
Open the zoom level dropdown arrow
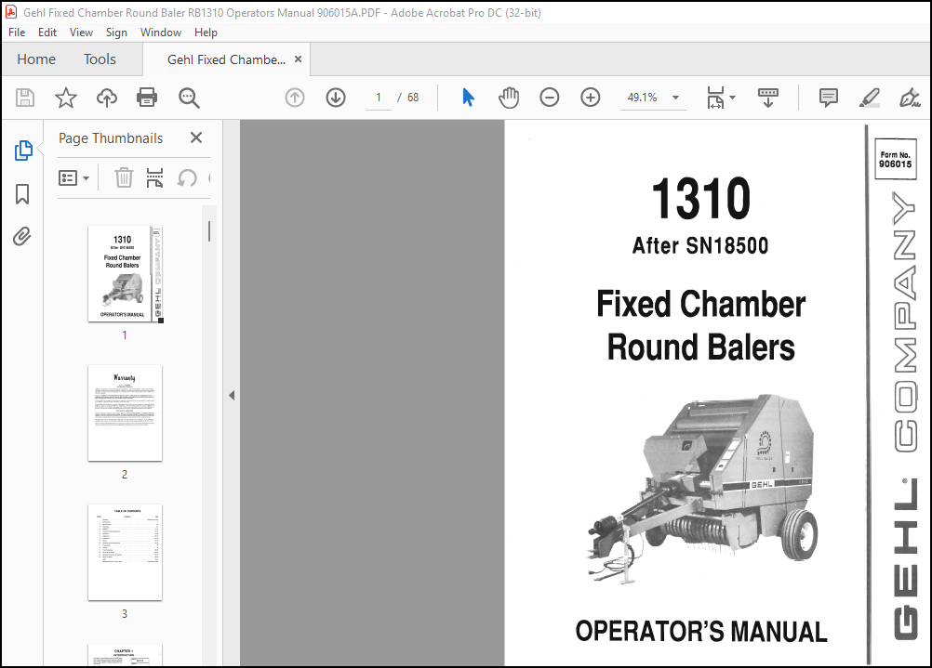676,98
